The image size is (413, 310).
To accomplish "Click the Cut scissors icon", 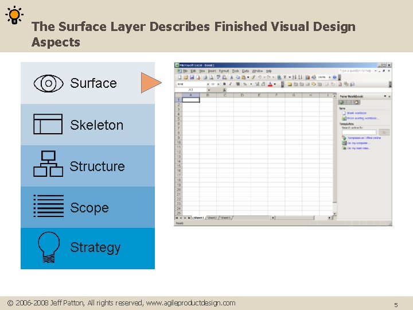I will point(231,77).
